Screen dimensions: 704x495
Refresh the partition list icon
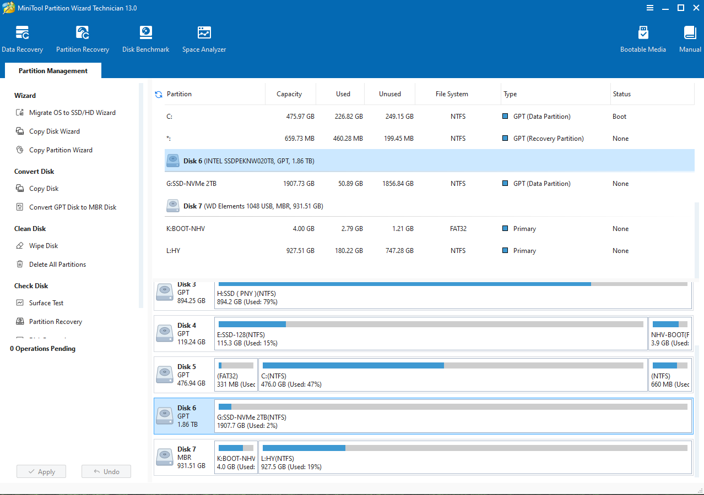tap(159, 95)
